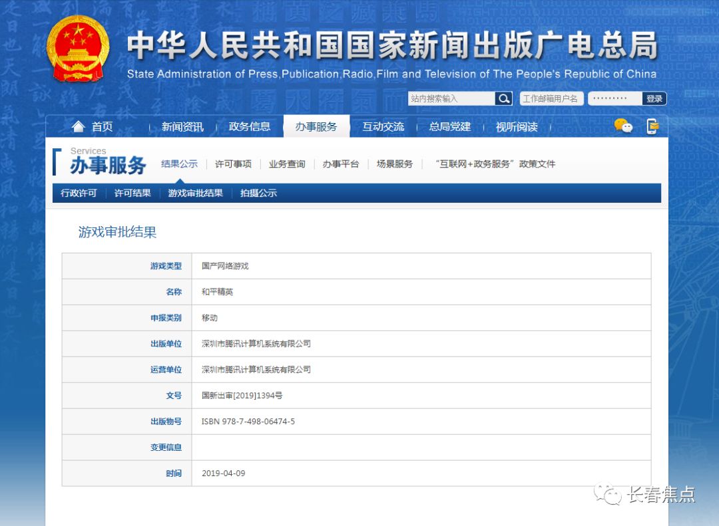Screen dimensions: 719x526
Task: Switch to the 许可事项 sub-tab
Action: 233,164
